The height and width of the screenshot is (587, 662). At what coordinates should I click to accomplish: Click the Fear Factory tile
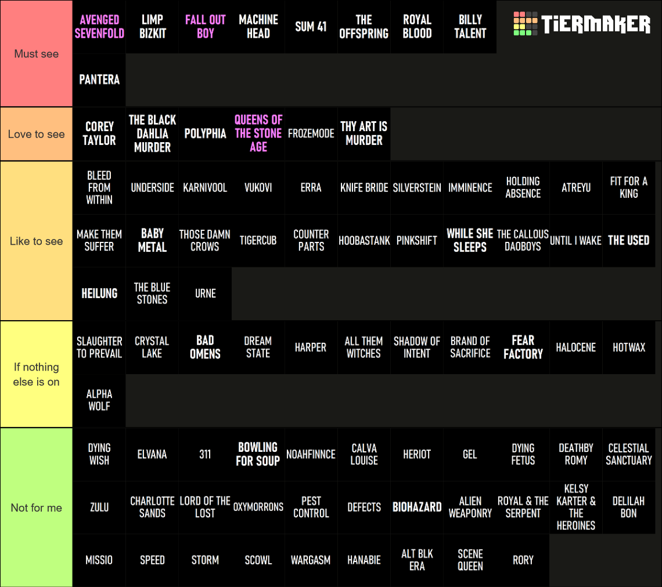(523, 347)
